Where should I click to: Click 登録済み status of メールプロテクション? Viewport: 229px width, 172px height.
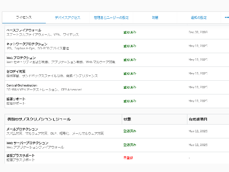coord(130,131)
